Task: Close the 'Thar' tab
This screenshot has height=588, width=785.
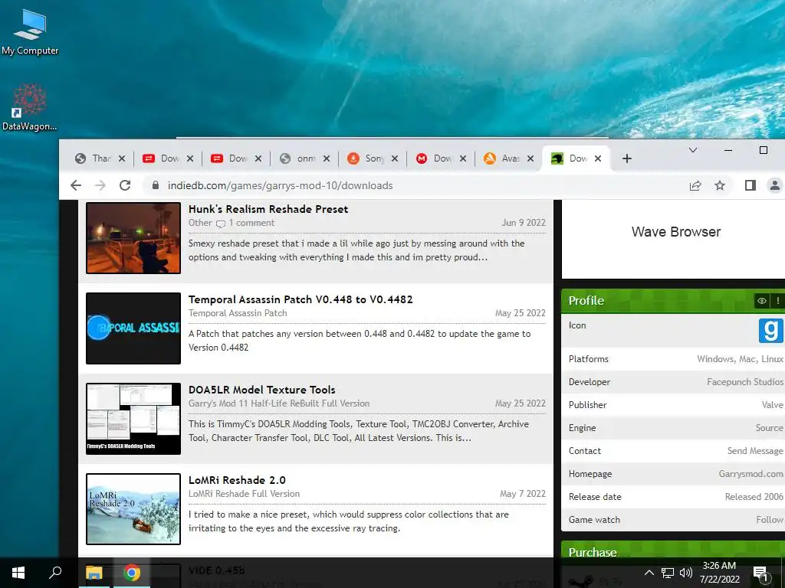Action: 122,158
